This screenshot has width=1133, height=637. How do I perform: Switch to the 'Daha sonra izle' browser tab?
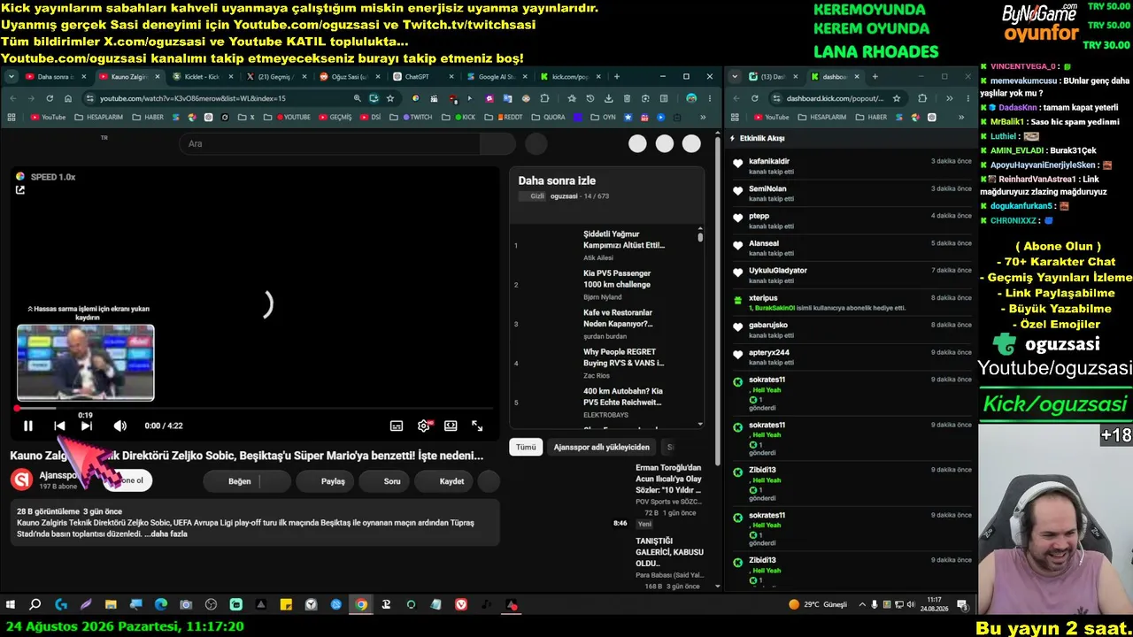(53, 77)
